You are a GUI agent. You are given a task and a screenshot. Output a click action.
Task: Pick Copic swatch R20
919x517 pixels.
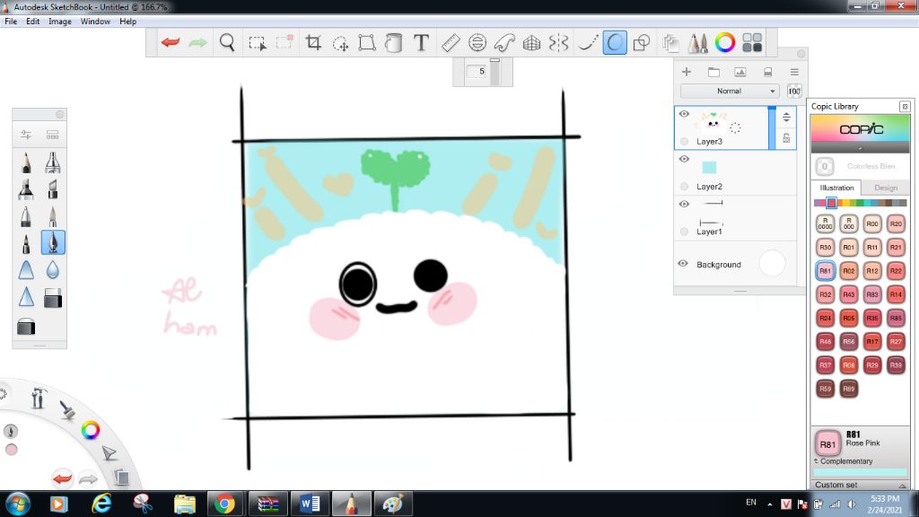point(896,223)
